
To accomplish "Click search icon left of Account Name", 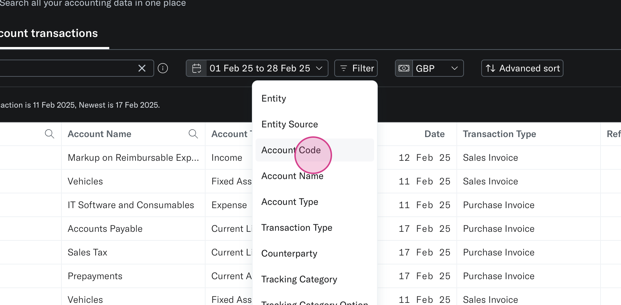I will pyautogui.click(x=49, y=134).
